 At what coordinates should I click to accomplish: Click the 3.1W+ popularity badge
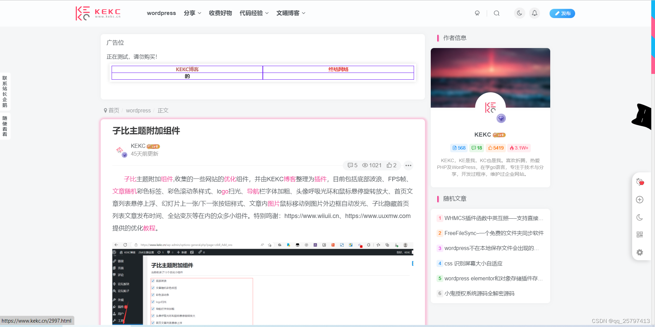point(519,148)
